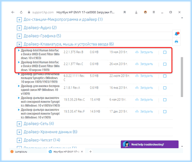Click Загрузить for the 19 мая 2019 driver
192x162 pixels.
pos(147,52)
